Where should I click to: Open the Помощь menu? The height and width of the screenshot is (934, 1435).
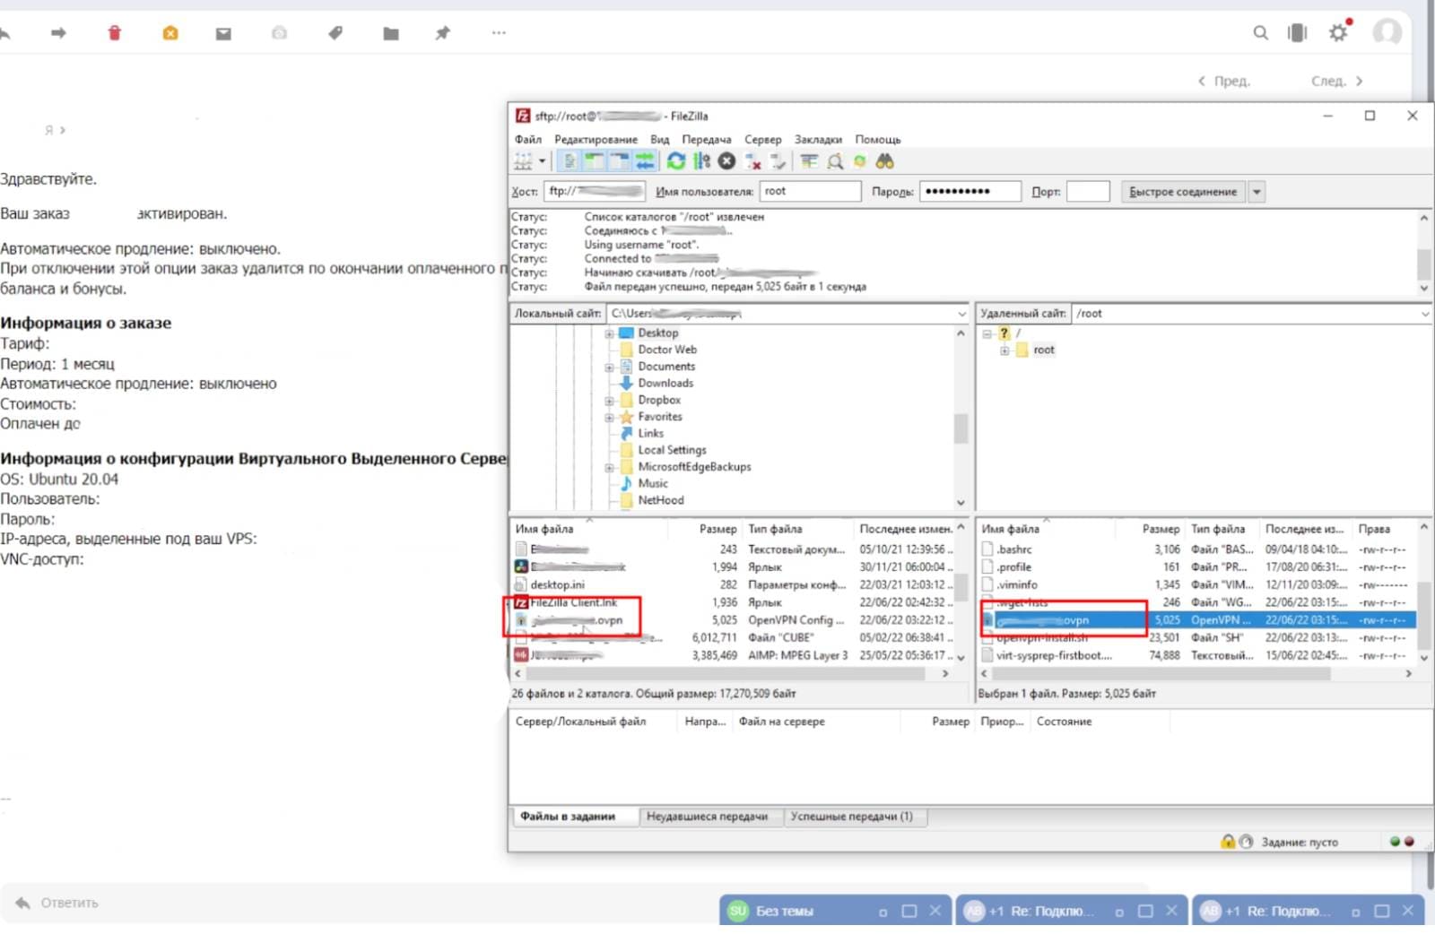[x=878, y=140]
